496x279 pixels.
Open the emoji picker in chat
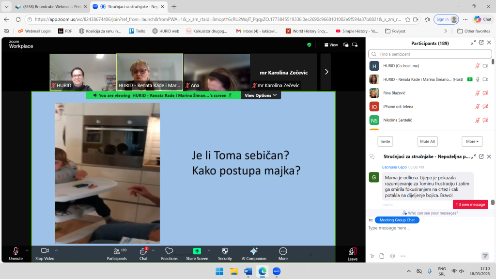[x=392, y=256]
